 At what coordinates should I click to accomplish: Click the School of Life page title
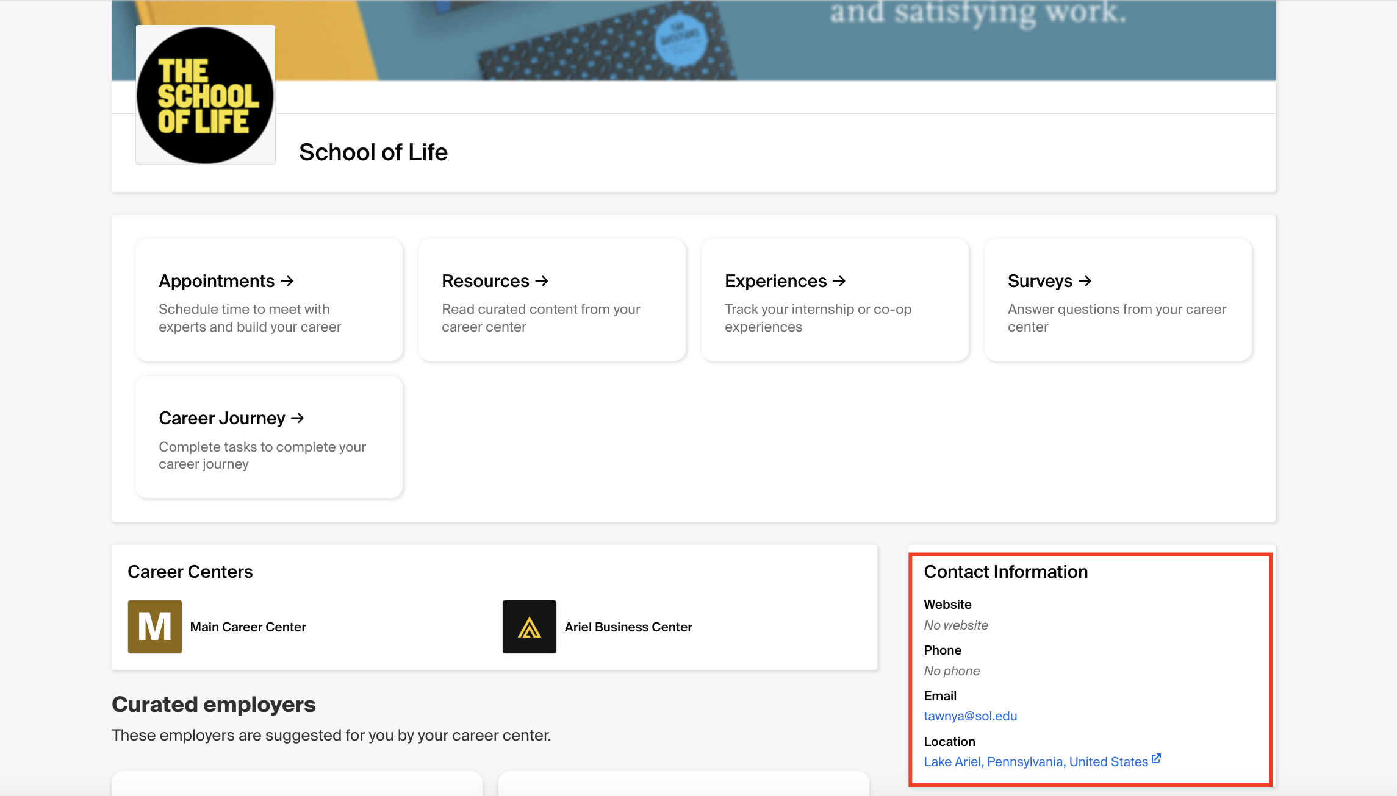click(x=373, y=152)
